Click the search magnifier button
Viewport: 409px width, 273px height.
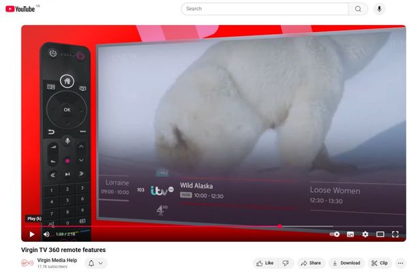[x=358, y=9]
